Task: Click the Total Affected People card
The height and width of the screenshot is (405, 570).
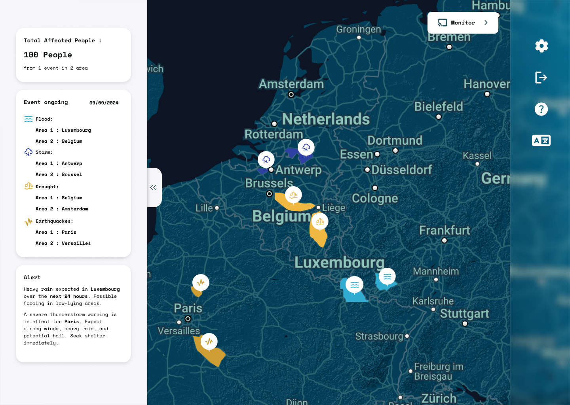Action: tap(73, 55)
